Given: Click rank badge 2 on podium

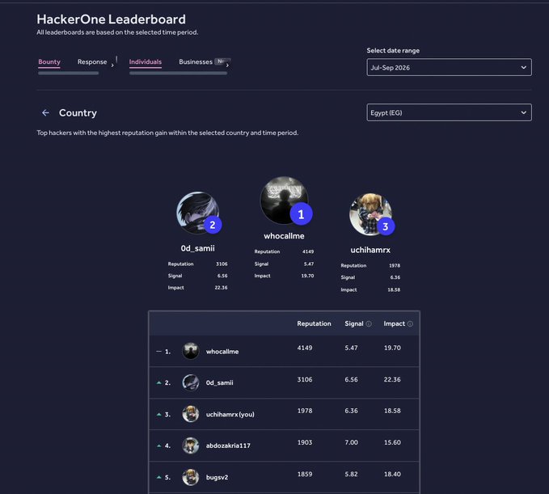Looking at the screenshot, I should (213, 225).
